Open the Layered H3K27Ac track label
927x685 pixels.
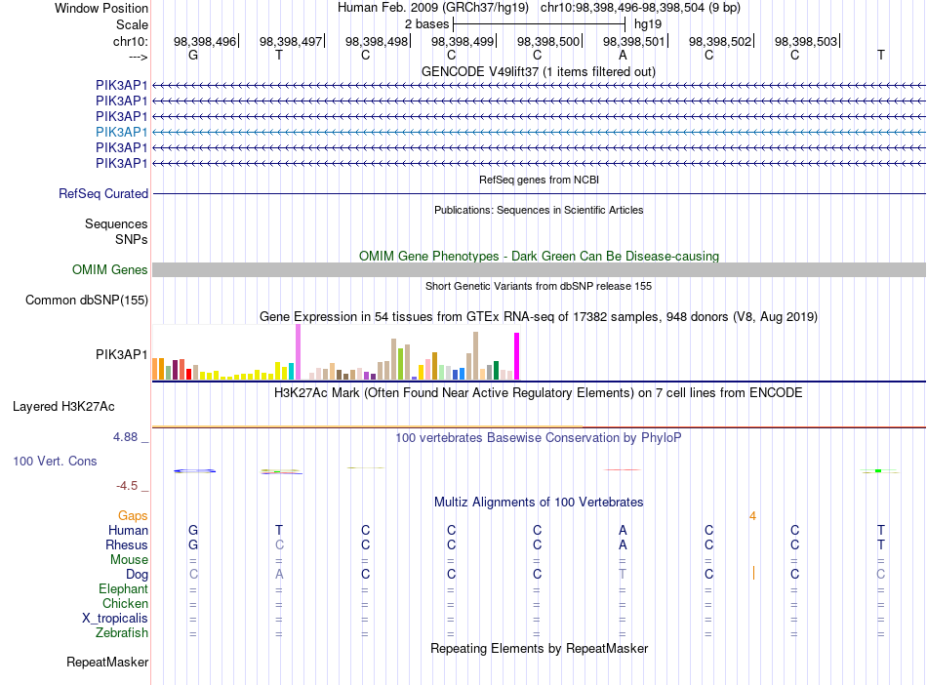pos(63,407)
